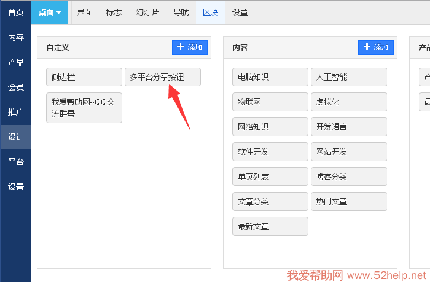Open the 人工智能 content block

[x=349, y=77]
